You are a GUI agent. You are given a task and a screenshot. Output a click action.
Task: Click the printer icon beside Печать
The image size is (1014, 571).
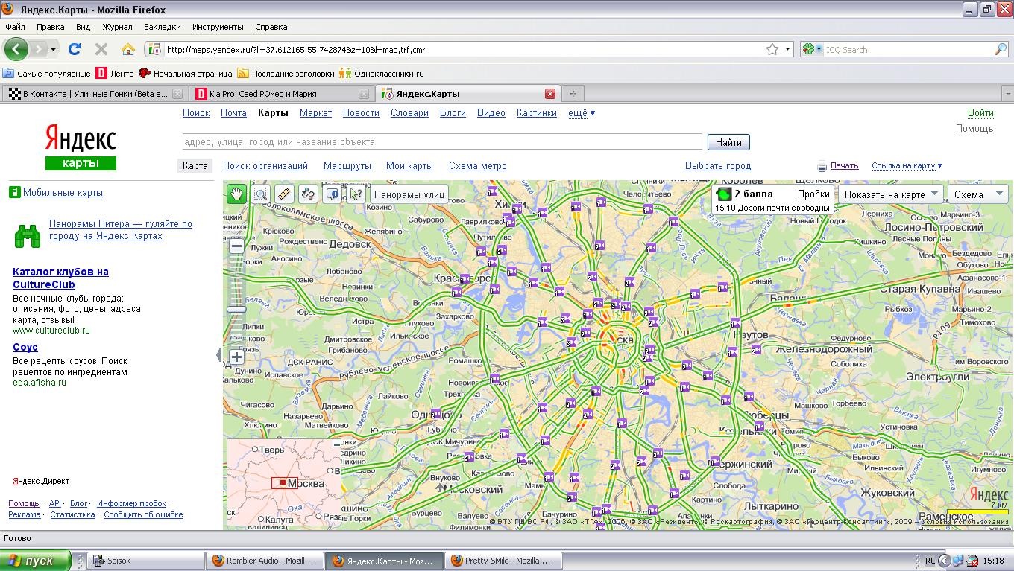pyautogui.click(x=822, y=166)
